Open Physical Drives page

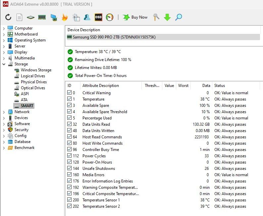(34, 82)
